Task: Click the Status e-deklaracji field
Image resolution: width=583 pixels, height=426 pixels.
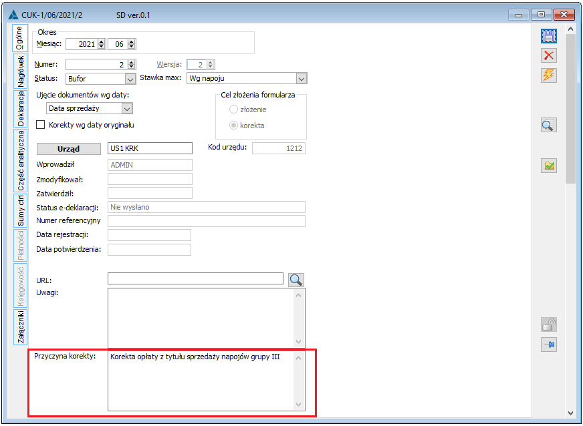Action: pyautogui.click(x=207, y=207)
